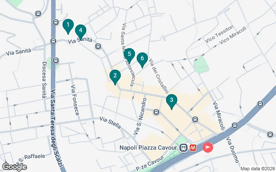Click the Via dei Cristallini street label

[159, 76]
